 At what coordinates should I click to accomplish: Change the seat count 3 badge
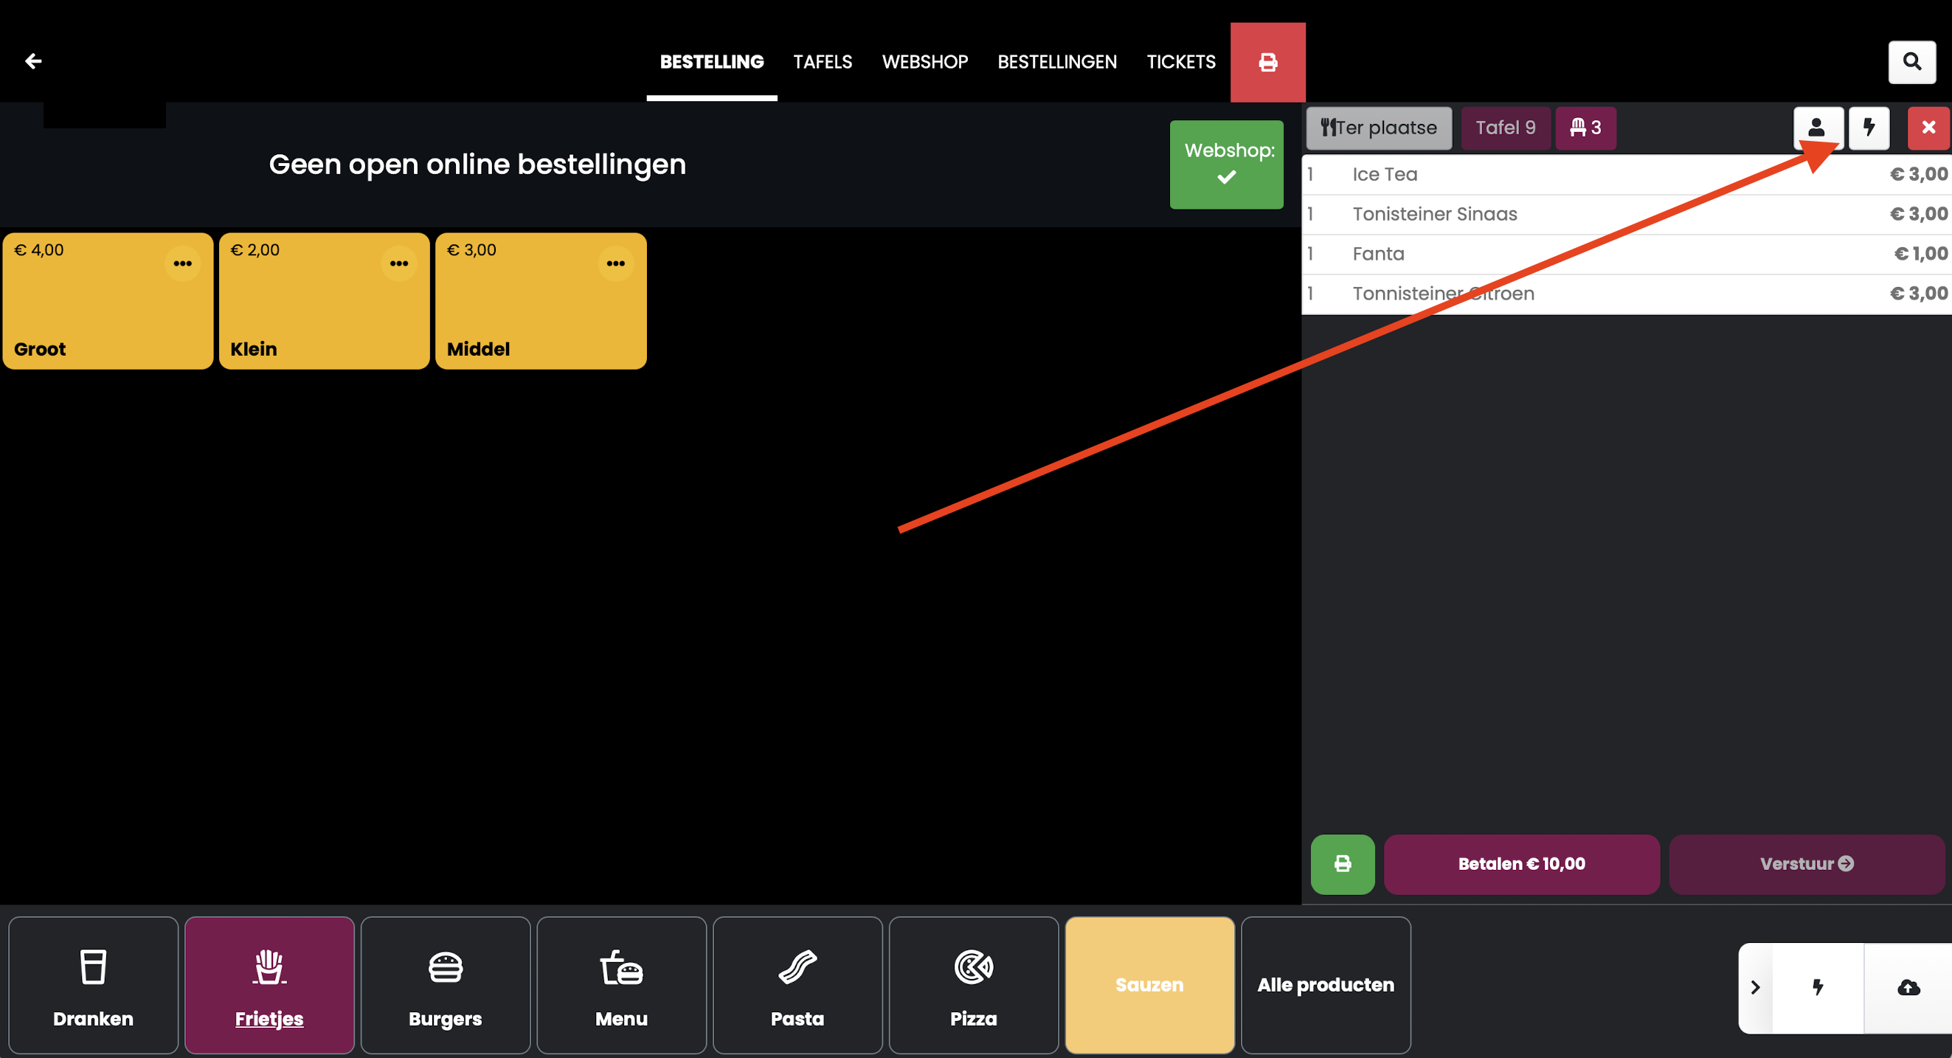[1585, 128]
